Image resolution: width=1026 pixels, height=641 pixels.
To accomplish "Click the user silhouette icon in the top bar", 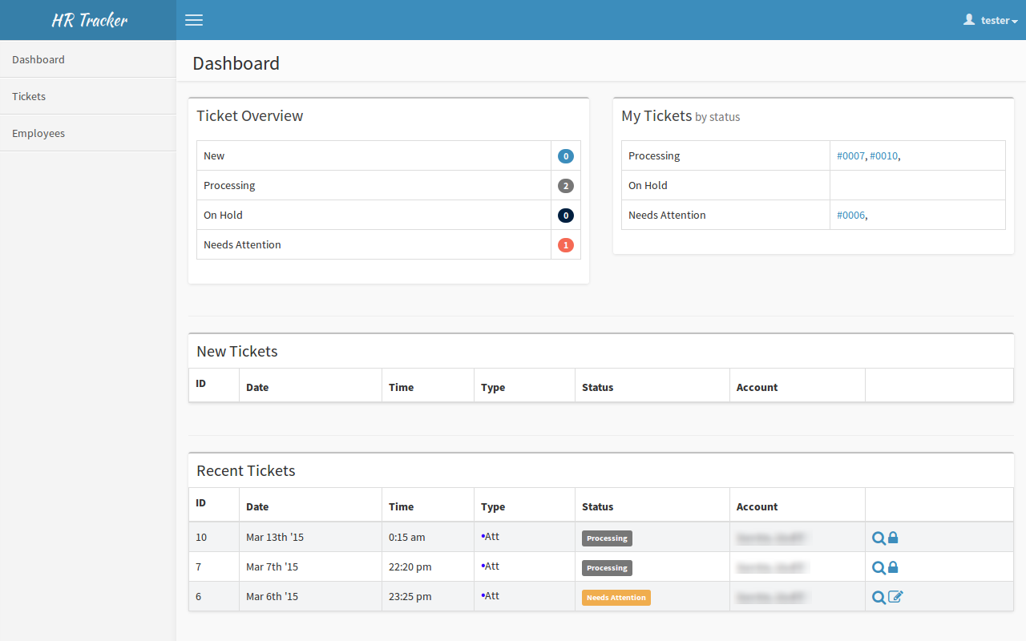I will tap(970, 19).
